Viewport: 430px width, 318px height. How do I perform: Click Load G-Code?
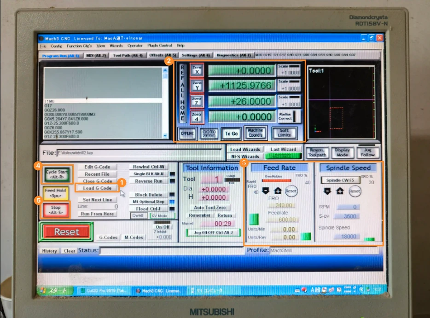coord(97,188)
